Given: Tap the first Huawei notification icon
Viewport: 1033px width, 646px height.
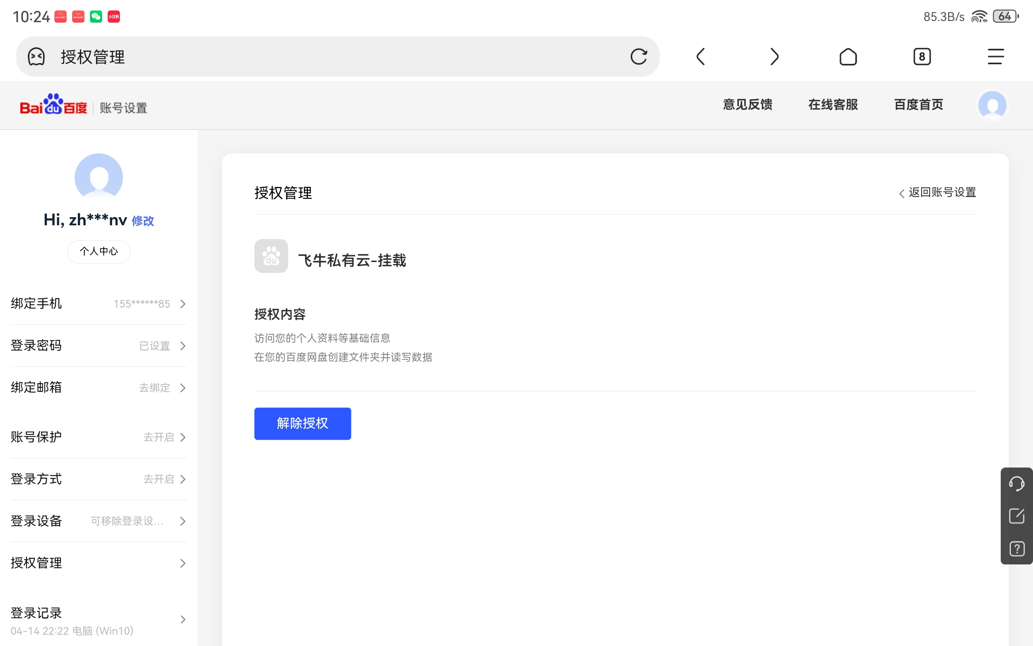Looking at the screenshot, I should click(x=61, y=17).
